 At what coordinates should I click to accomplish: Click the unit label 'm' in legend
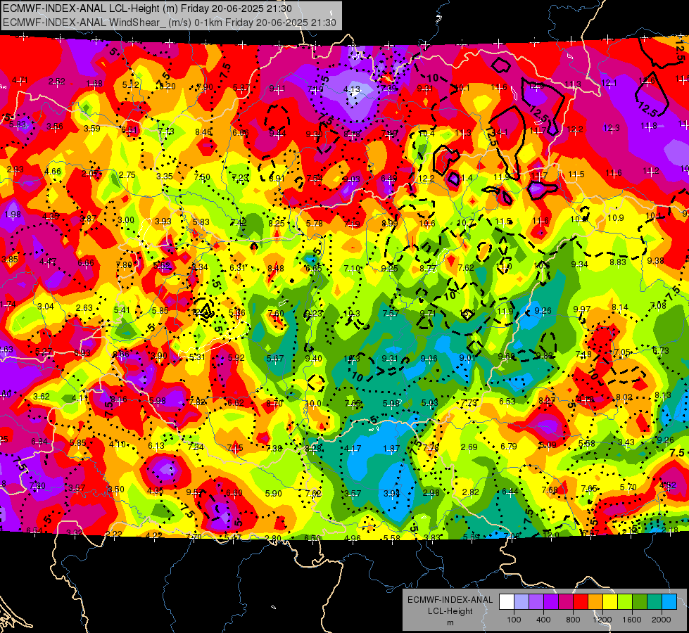(450, 622)
